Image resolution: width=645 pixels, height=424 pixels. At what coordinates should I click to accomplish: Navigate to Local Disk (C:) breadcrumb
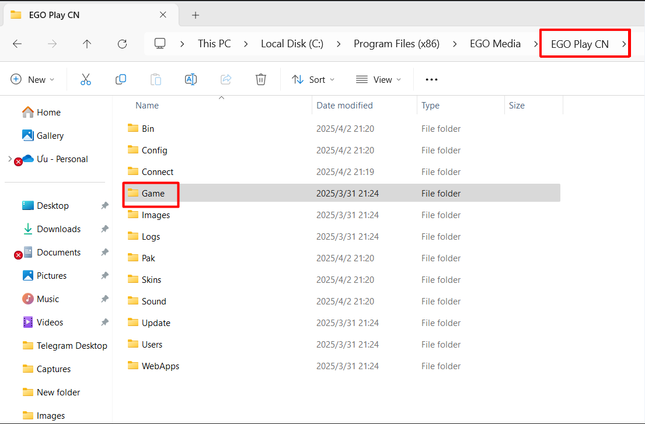click(x=292, y=44)
